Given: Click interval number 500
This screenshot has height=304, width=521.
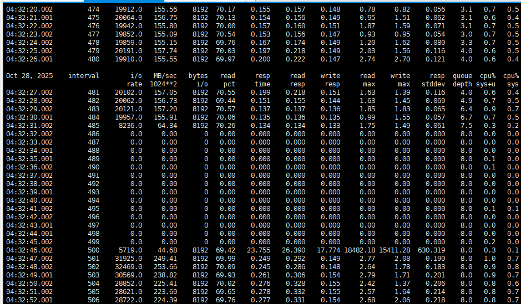Looking at the screenshot, I should 94,250.
